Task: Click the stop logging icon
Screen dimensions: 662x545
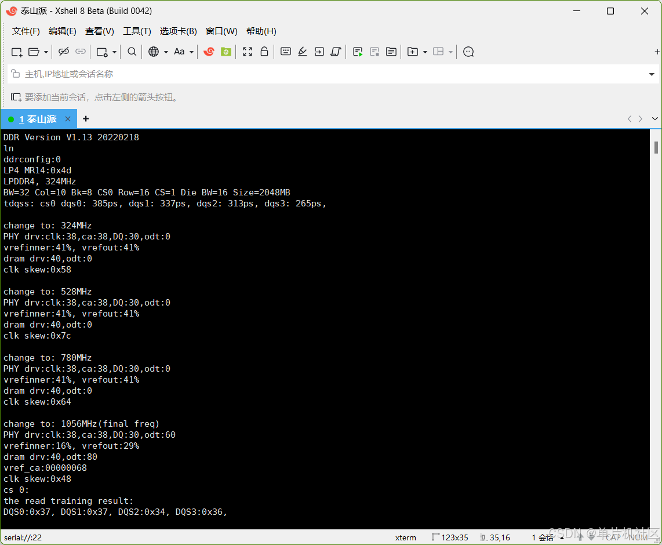Action: pos(374,52)
